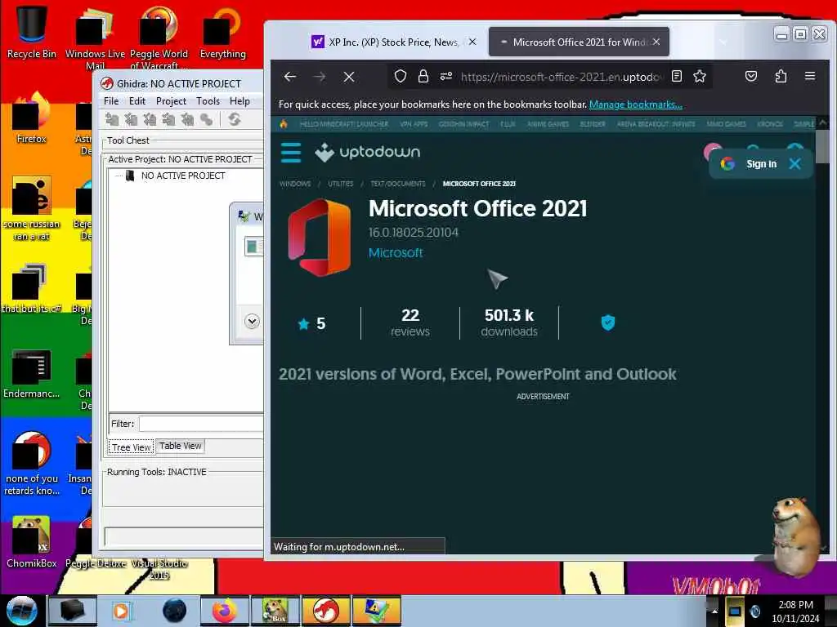Open the Windows Start button

pyautogui.click(x=21, y=611)
